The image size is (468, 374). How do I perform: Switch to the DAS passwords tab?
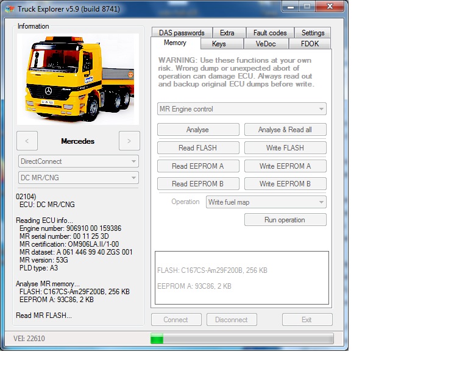pyautogui.click(x=182, y=33)
